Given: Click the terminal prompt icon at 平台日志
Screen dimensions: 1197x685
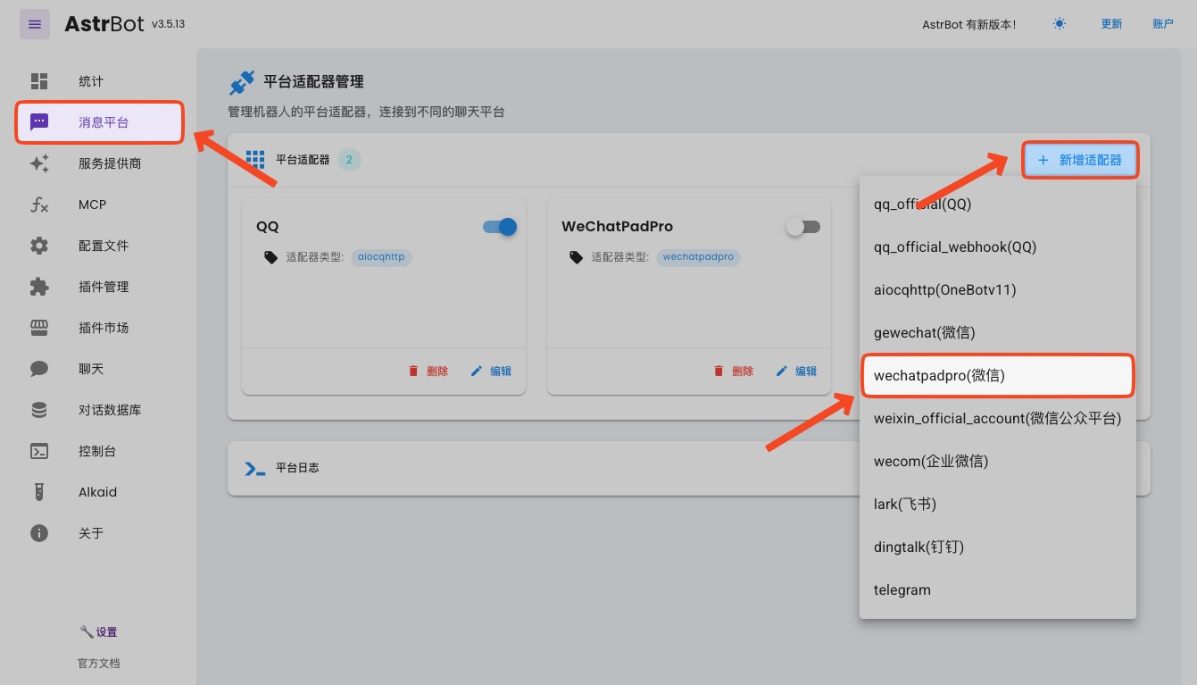Looking at the screenshot, I should coord(255,468).
